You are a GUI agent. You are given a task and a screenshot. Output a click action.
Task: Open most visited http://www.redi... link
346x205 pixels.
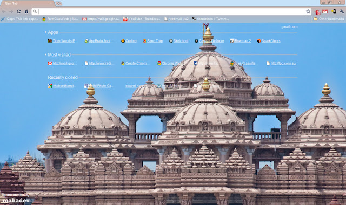(99, 64)
